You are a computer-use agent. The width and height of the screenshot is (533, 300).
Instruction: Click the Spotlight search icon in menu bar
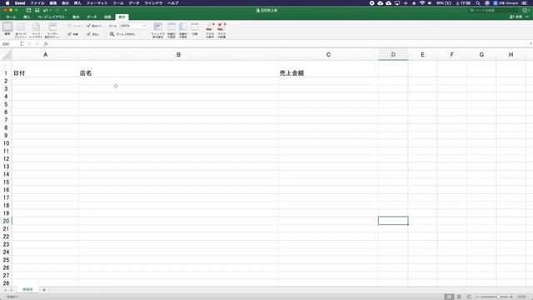(x=478, y=3)
